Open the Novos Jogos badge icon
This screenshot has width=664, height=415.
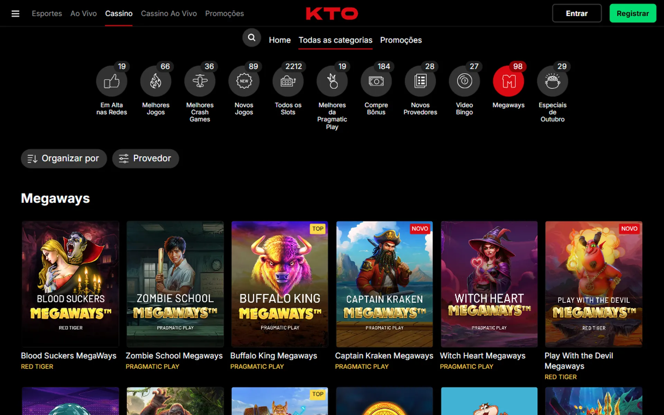(x=244, y=81)
